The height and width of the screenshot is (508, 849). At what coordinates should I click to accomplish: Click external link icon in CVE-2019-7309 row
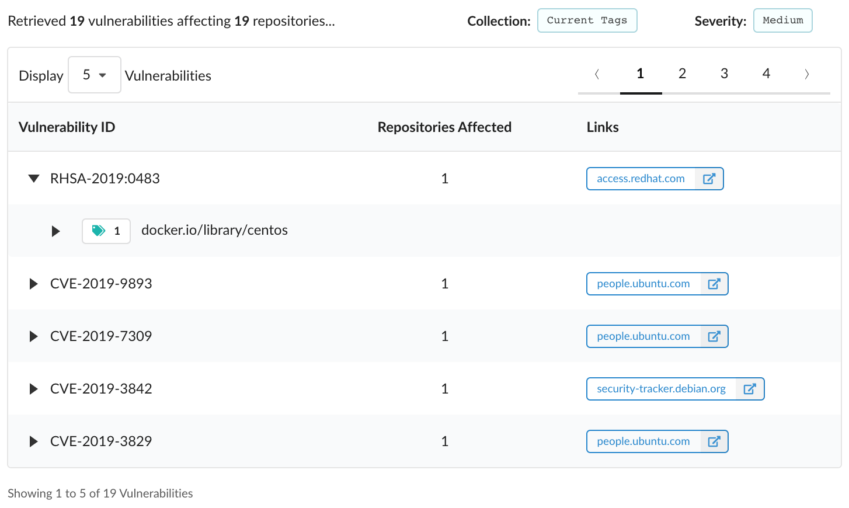[x=714, y=336]
